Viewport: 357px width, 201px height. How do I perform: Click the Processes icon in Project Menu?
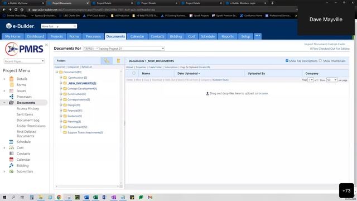click(x=11, y=97)
